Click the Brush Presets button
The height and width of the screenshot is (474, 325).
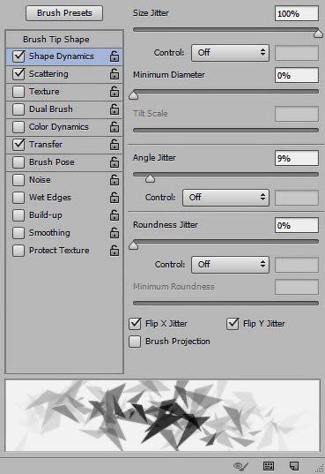point(64,13)
